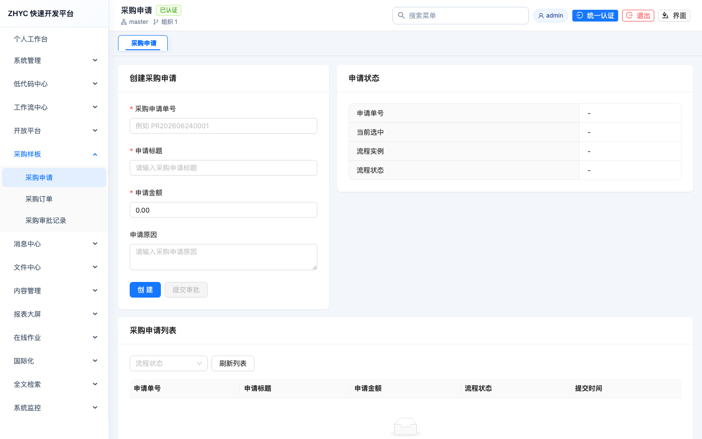This screenshot has width=702, height=439.
Task: Click the search magnifier icon in menu search
Action: pyautogui.click(x=401, y=16)
